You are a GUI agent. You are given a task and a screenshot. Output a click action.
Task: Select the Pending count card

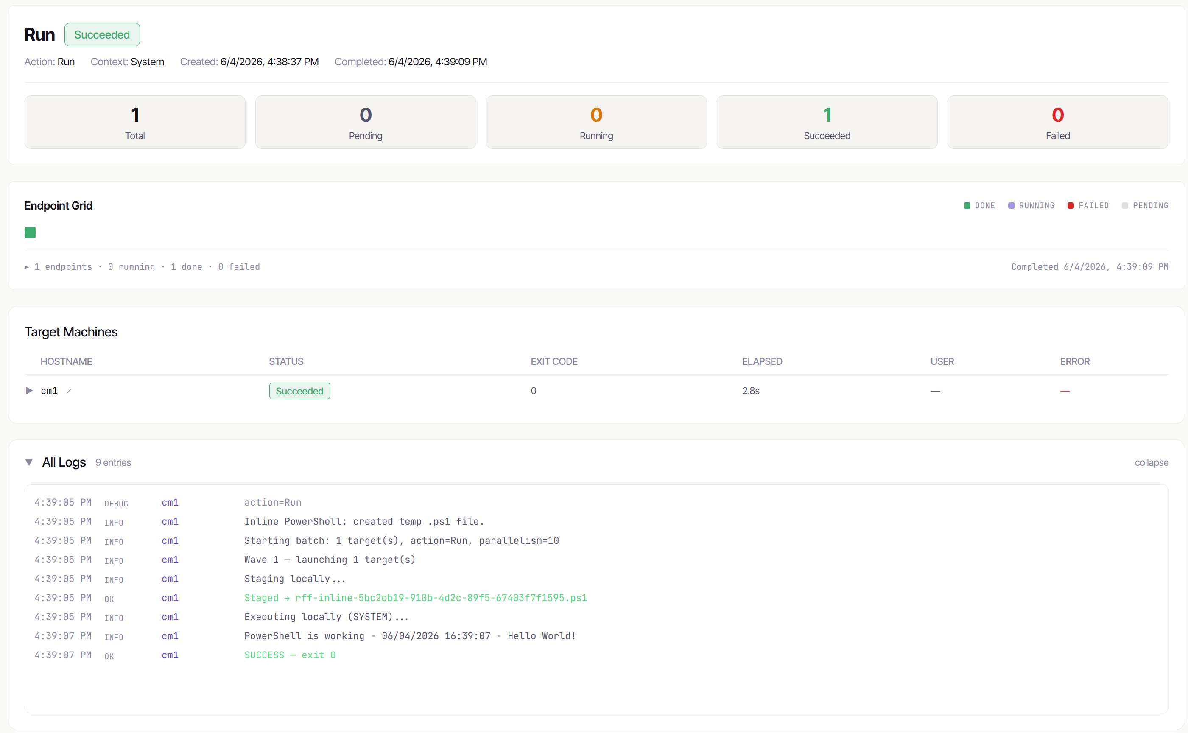(x=366, y=122)
